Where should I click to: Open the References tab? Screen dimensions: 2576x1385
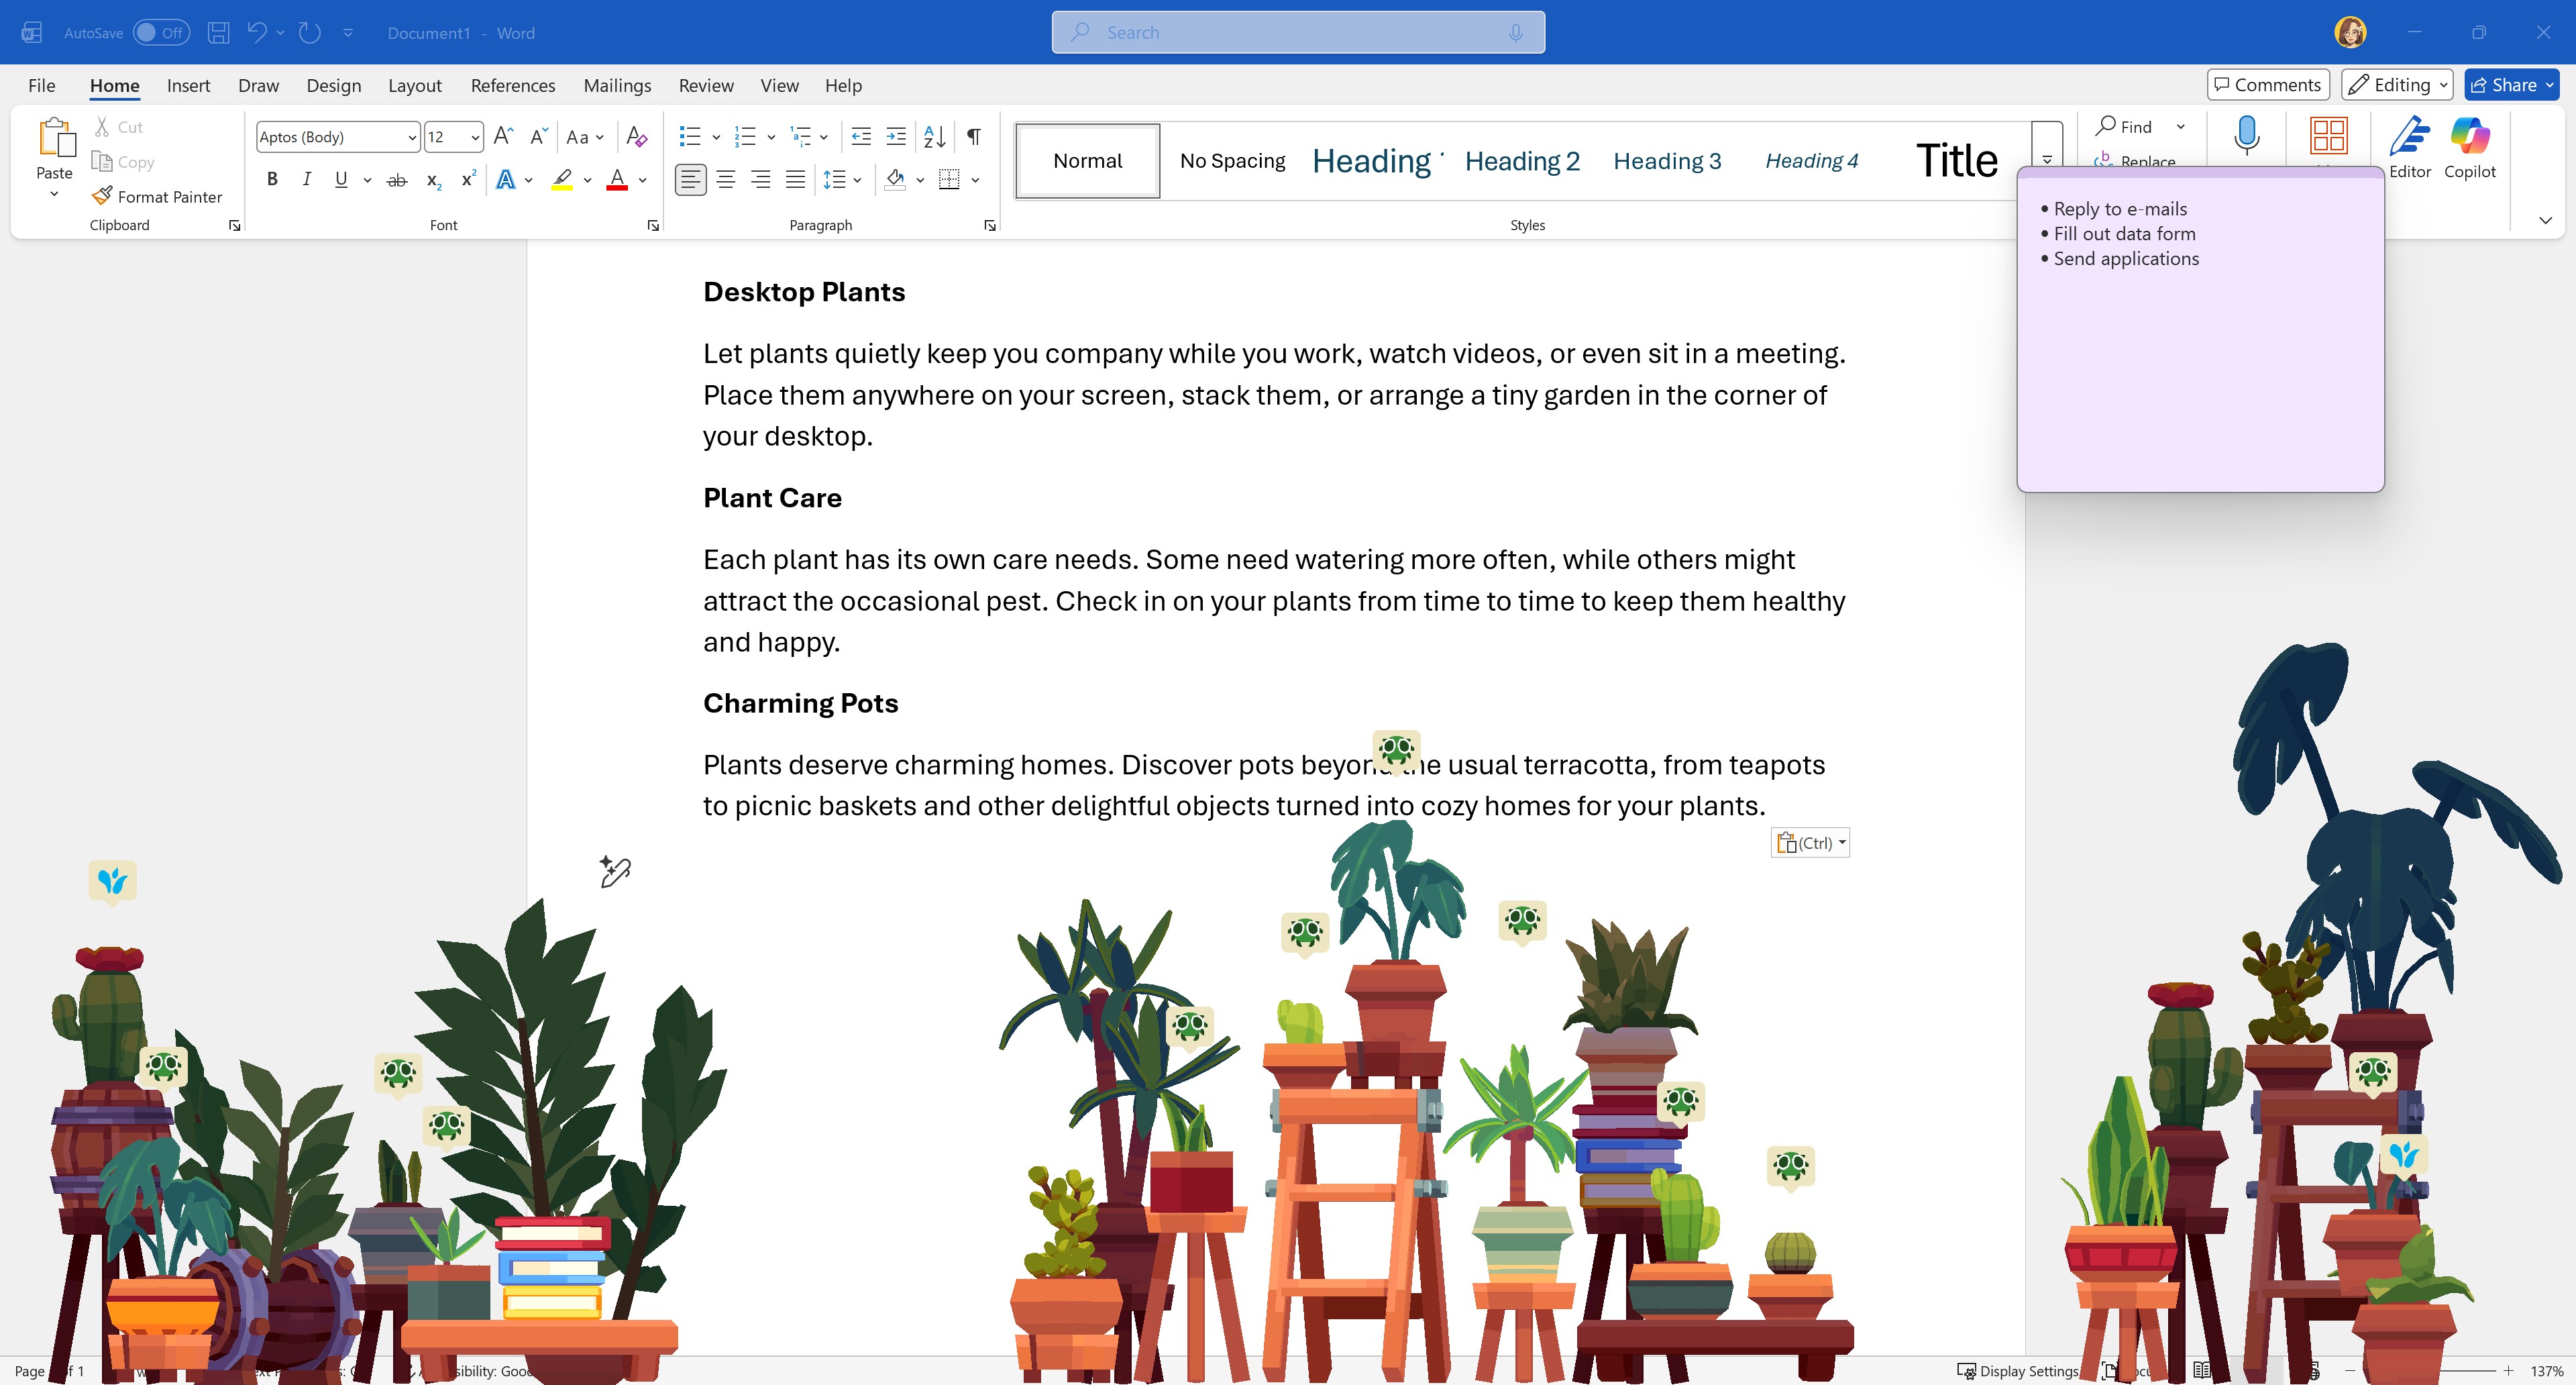click(512, 86)
